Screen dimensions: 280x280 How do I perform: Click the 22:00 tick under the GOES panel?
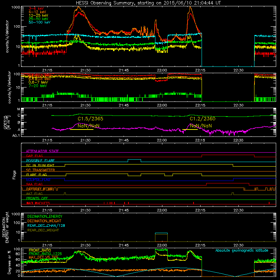coord(162,140)
